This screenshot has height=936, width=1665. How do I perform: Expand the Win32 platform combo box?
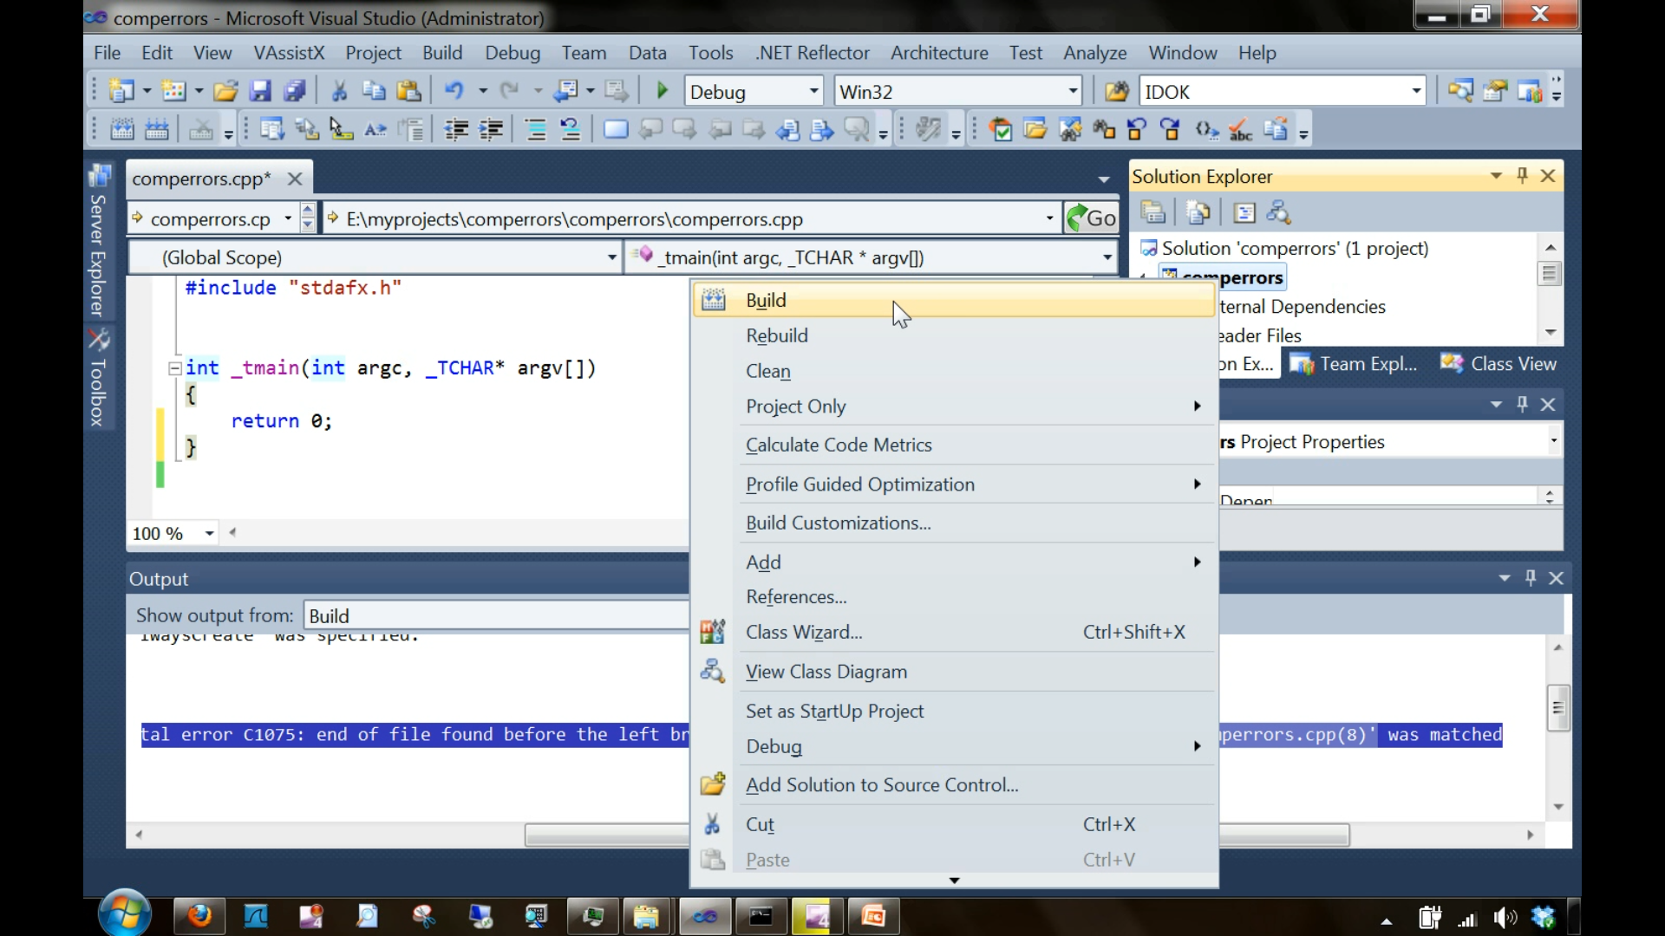coord(1073,91)
